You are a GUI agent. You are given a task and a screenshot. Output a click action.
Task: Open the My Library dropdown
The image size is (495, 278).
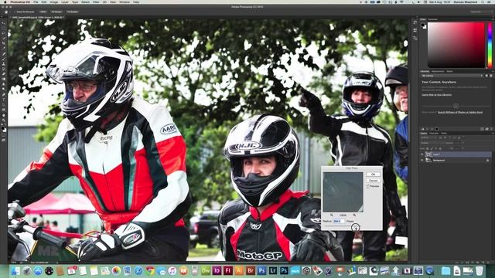click(x=452, y=76)
